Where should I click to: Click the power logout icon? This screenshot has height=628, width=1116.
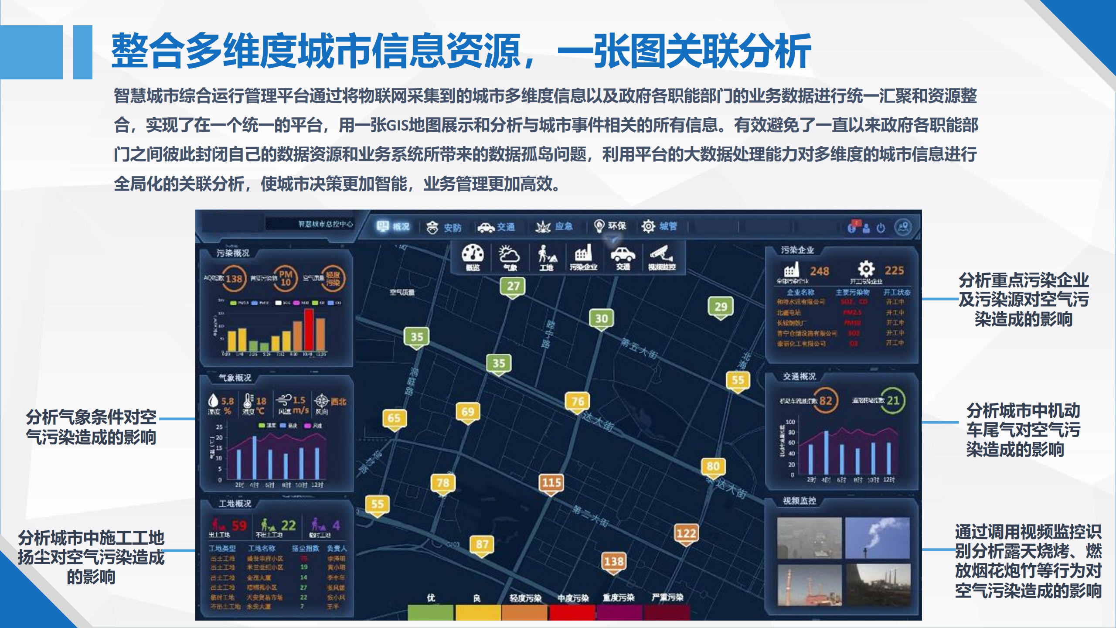pyautogui.click(x=881, y=228)
